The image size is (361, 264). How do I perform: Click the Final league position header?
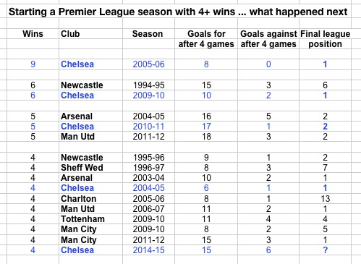pos(326,39)
